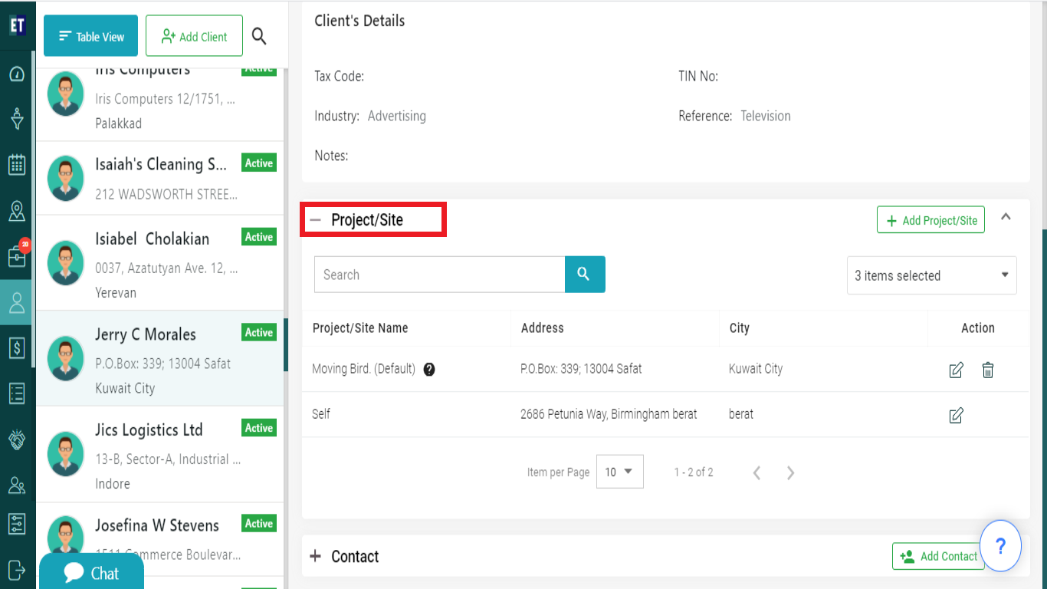Open the checklist icon in sidebar
Screen dimensions: 1047x589
(x=17, y=393)
